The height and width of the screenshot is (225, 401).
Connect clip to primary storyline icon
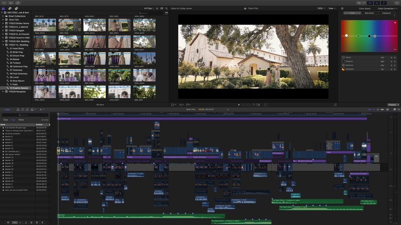pyautogui.click(x=18, y=110)
